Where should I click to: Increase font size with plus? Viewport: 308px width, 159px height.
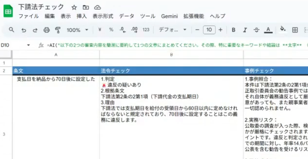click(x=220, y=30)
